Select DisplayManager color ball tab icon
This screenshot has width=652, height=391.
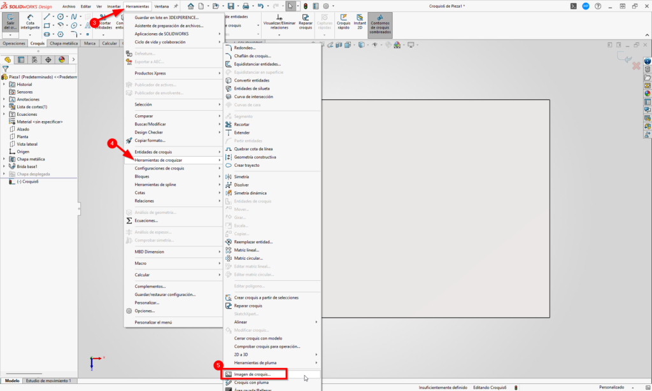(62, 60)
